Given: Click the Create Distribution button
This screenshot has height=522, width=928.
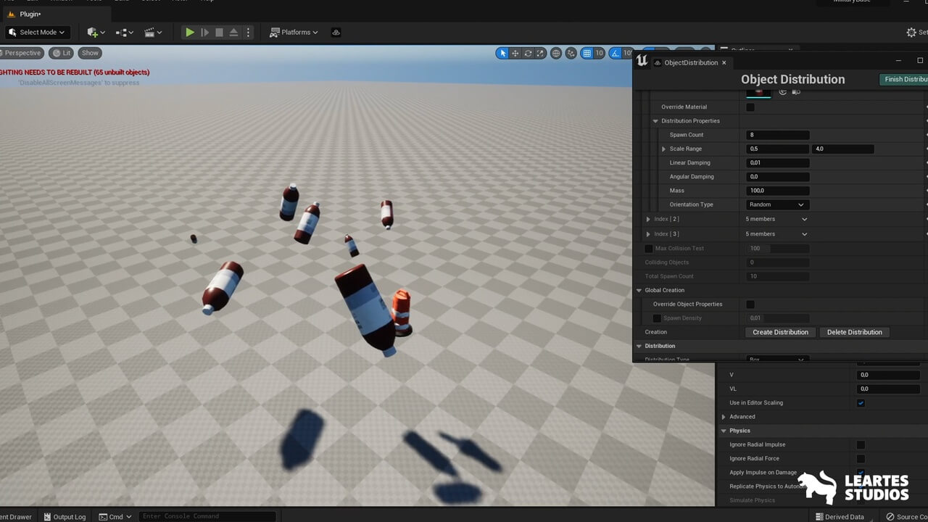Looking at the screenshot, I should 780,332.
